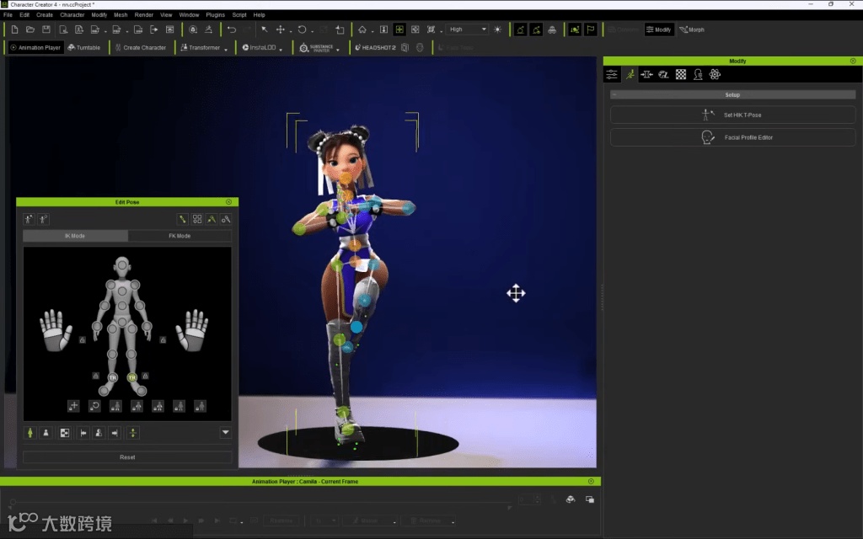
Task: Expand the arrow dropdown in Edit Pose footer
Action: tap(226, 433)
